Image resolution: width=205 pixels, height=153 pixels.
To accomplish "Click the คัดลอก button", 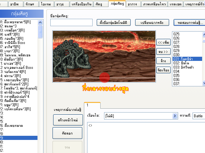I will (68, 133).
